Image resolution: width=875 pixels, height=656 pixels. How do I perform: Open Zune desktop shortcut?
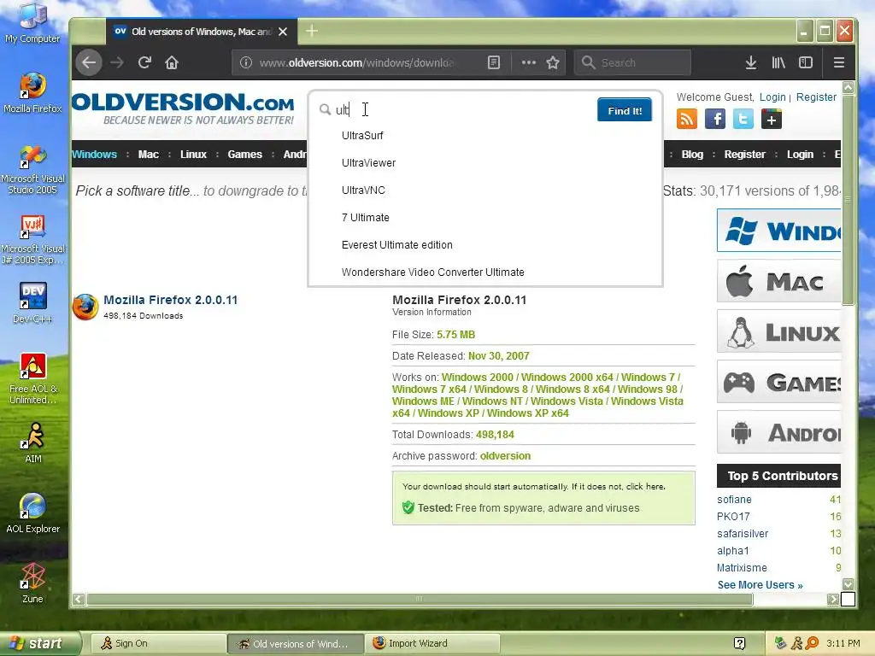32,583
